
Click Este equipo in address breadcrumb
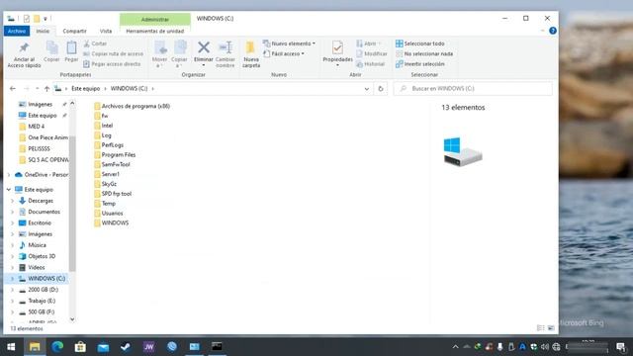coord(86,88)
